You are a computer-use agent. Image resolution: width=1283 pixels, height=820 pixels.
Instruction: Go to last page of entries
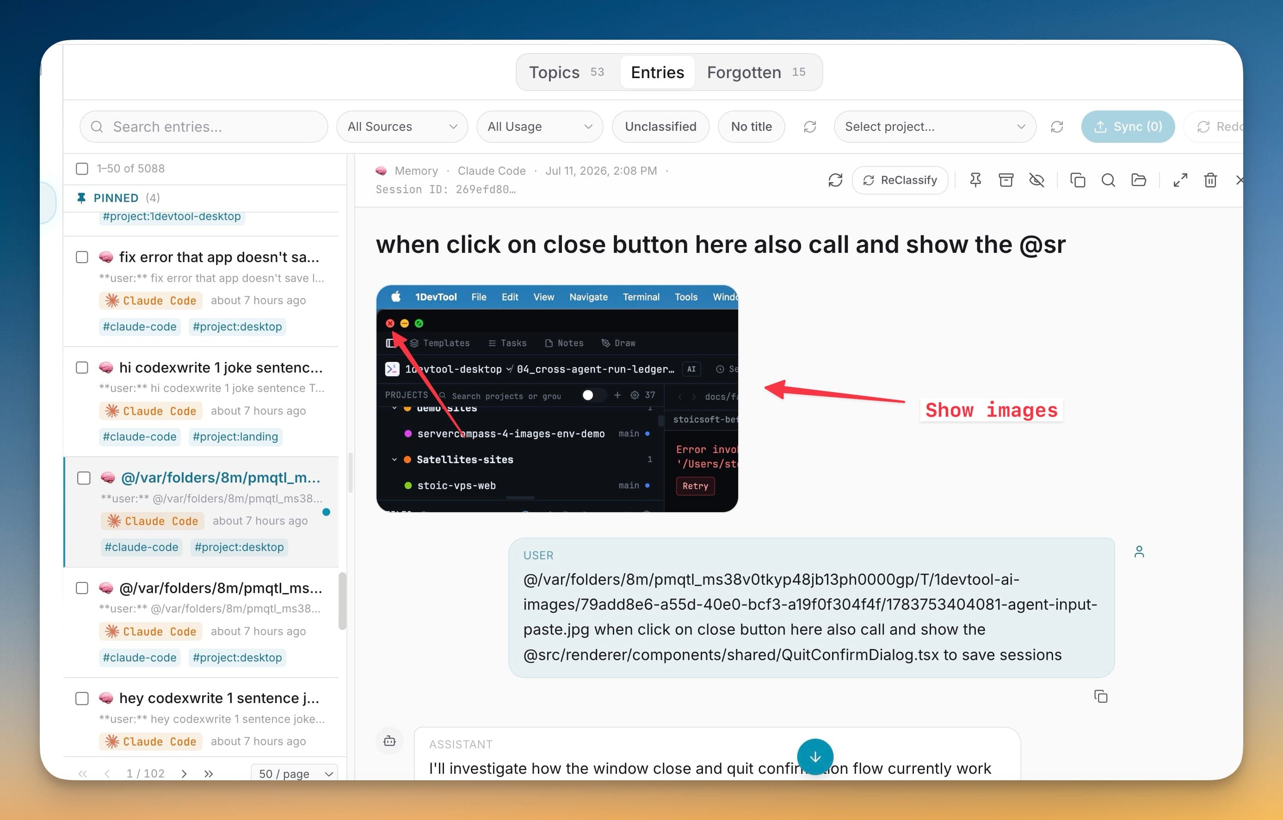click(x=208, y=773)
